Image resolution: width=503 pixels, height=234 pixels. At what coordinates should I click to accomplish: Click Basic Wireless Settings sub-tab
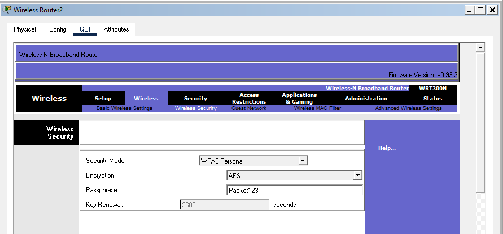pos(124,108)
